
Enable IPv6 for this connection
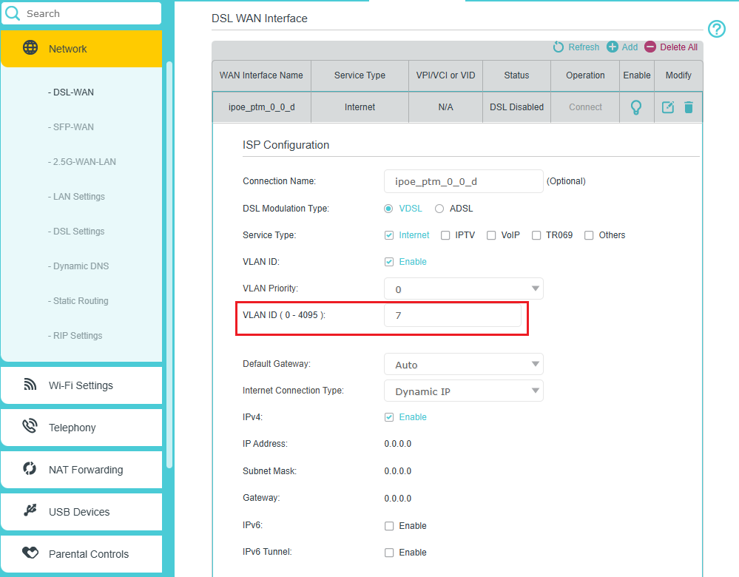[x=388, y=525]
